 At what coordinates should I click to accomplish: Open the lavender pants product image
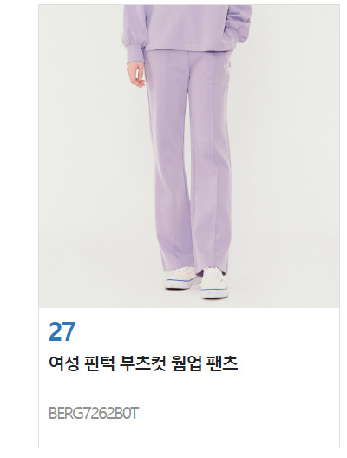point(189,156)
